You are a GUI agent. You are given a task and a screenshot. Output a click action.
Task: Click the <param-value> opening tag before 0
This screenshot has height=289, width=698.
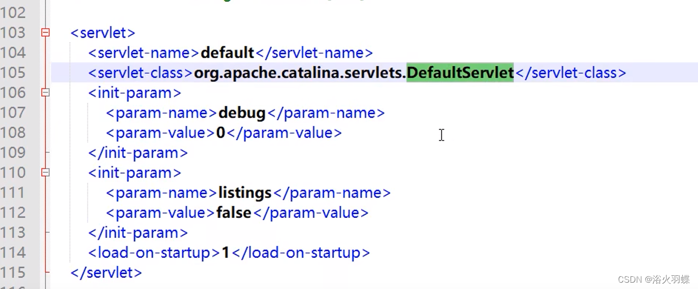pyautogui.click(x=161, y=133)
